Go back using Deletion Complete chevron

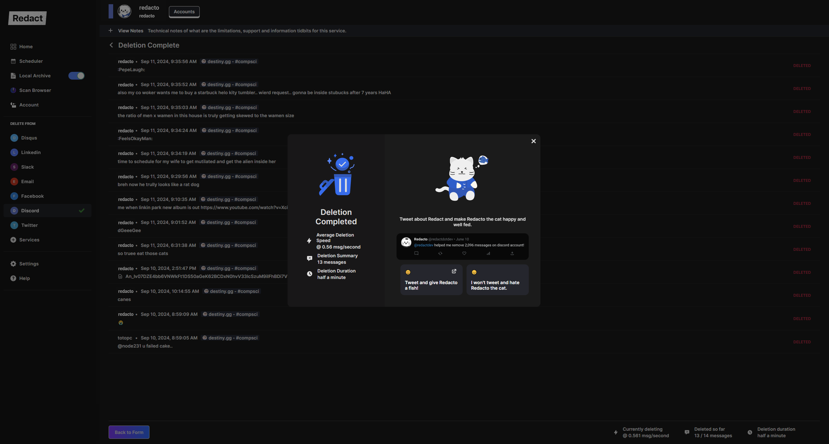(111, 45)
